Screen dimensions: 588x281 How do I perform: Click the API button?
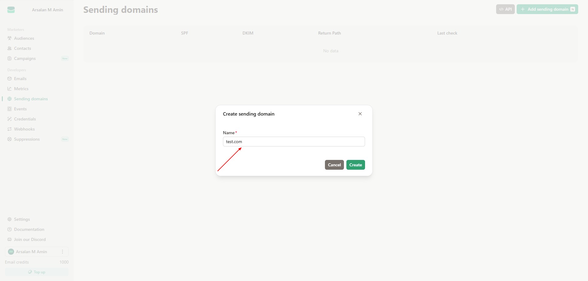tap(505, 9)
